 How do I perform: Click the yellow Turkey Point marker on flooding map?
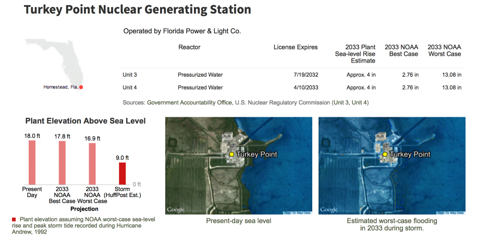[385, 154]
